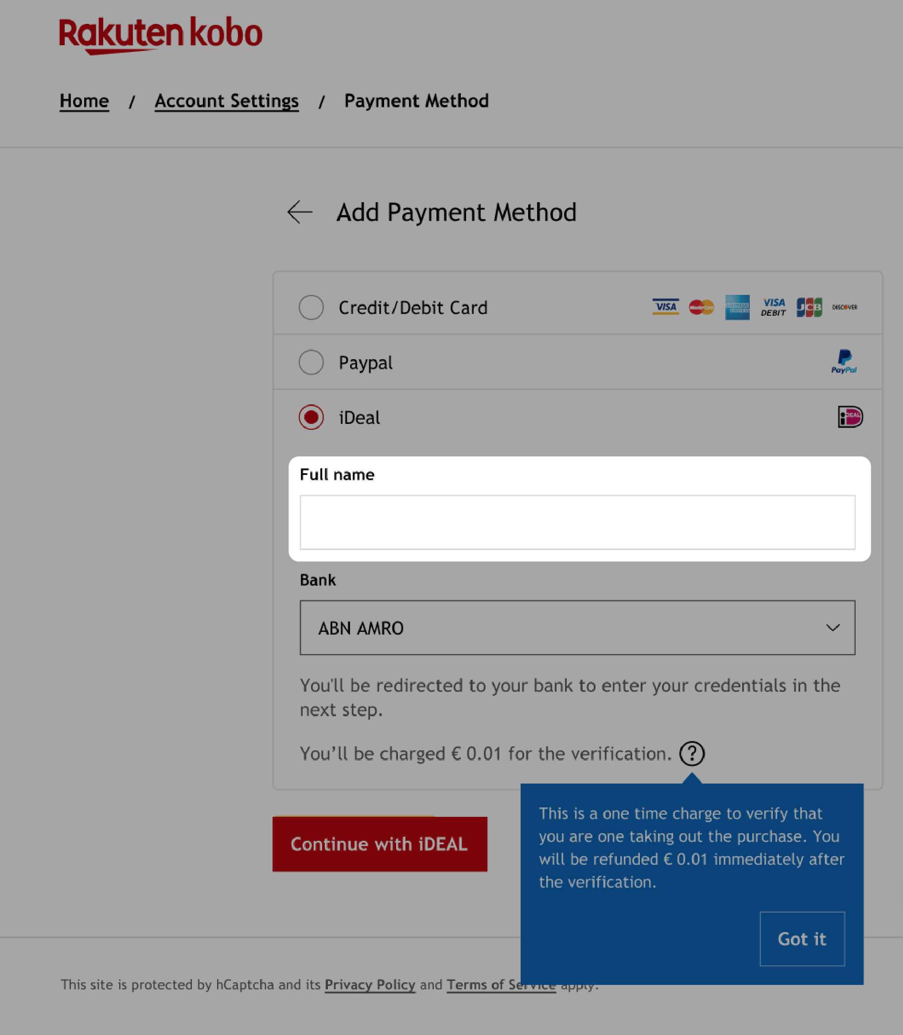Image resolution: width=903 pixels, height=1035 pixels.
Task: Select the Credit/Debit Card radio button
Action: 311,307
